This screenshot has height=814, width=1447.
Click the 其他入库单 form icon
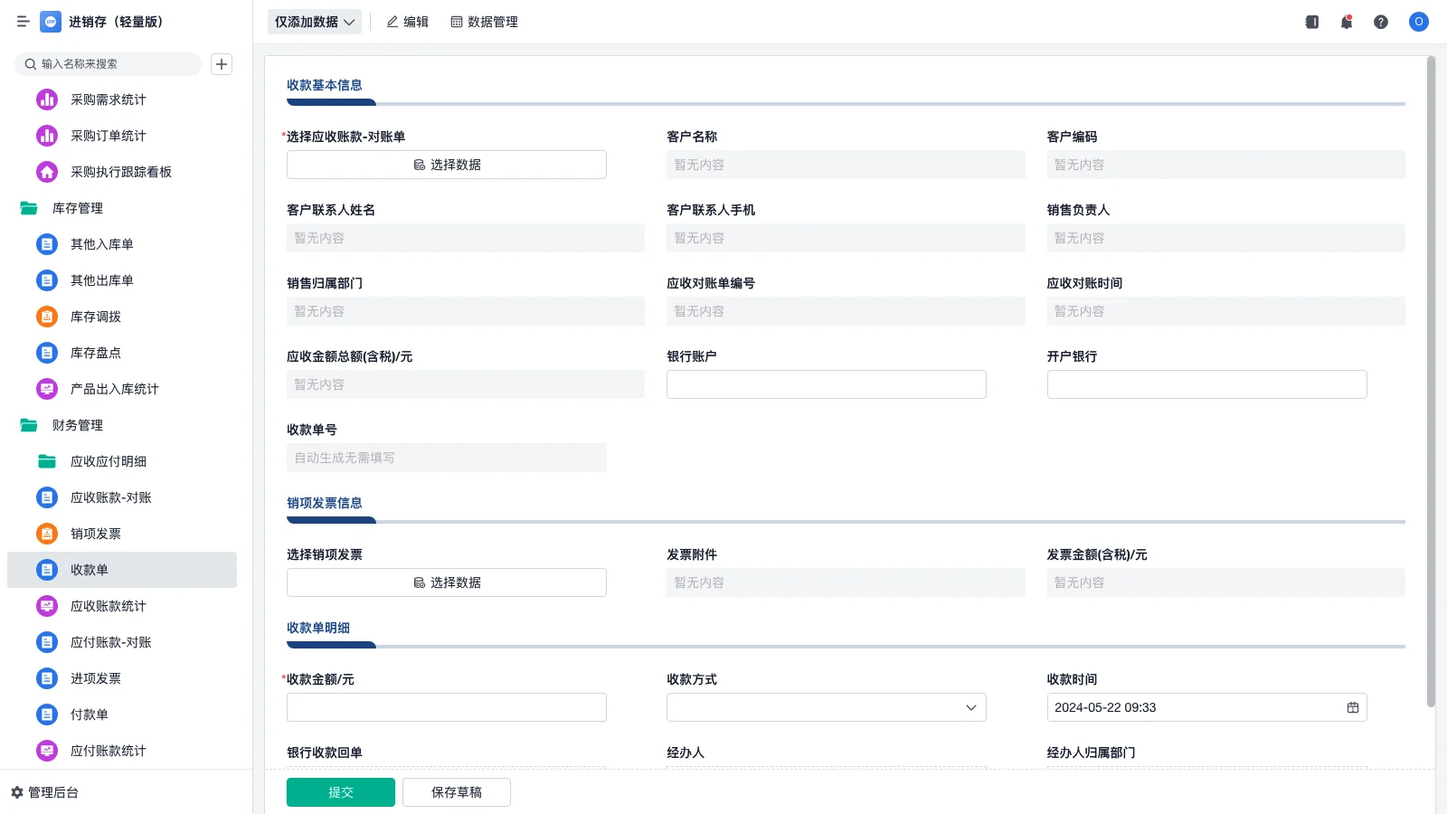47,244
